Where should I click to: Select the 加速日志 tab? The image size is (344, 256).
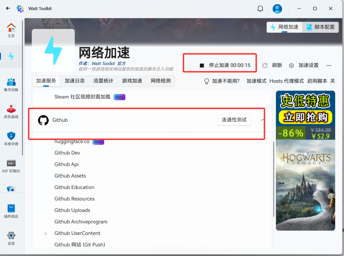tap(75, 81)
